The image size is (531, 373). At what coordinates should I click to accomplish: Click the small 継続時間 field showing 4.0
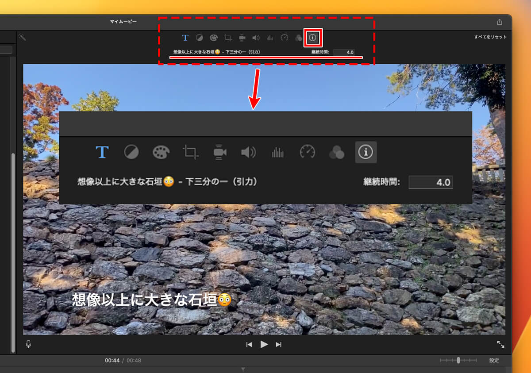[x=344, y=52]
